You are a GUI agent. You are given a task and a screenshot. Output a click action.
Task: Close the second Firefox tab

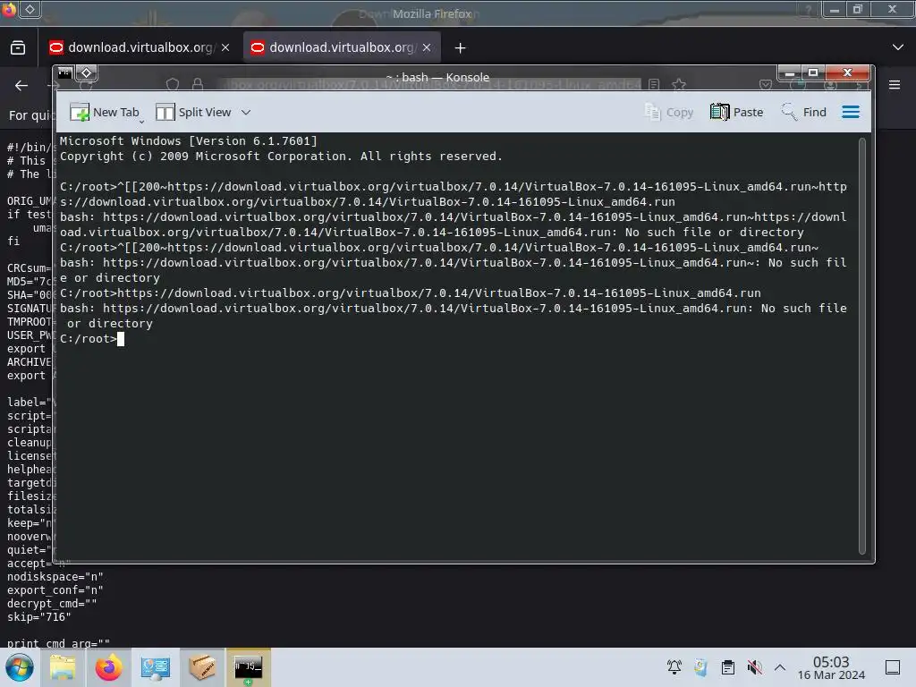coord(427,48)
